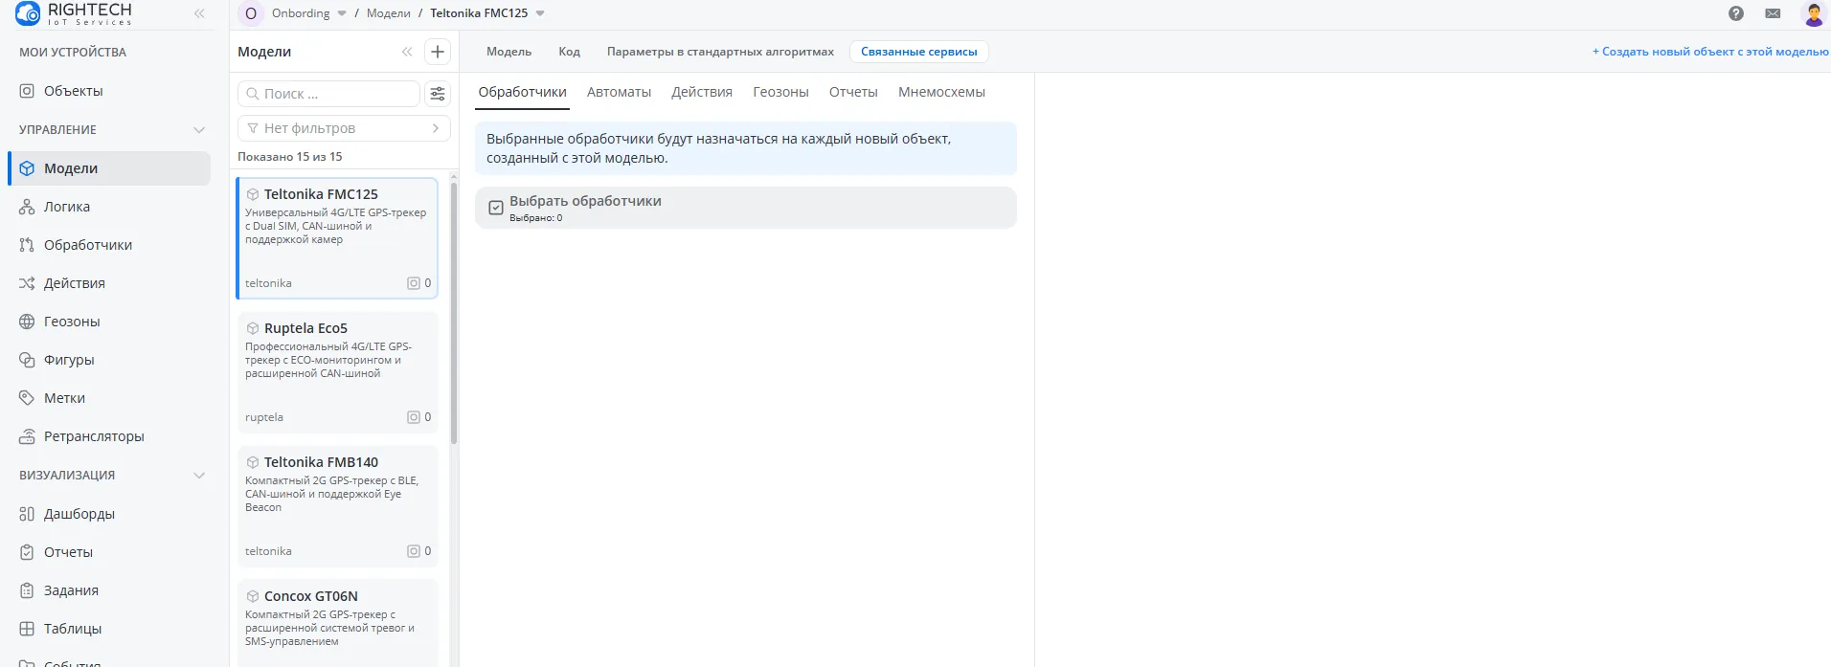Expand the Нет фильтров filter selector

343,128
